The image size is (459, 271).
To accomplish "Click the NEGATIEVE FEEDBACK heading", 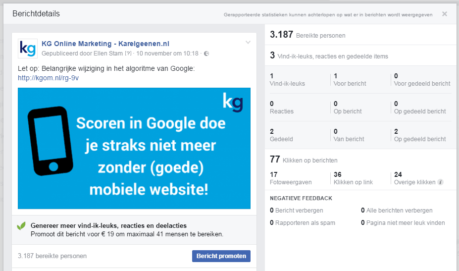I will 301,198.
